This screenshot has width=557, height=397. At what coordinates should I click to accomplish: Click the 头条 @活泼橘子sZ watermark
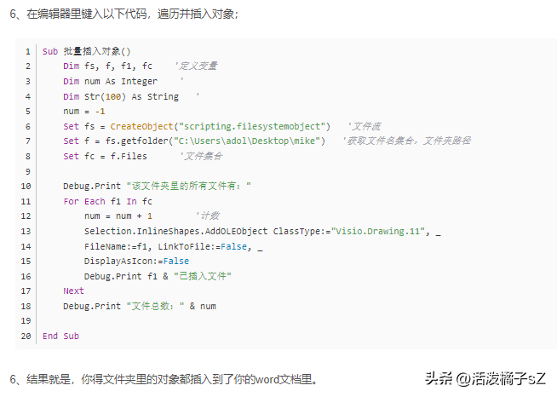(485, 379)
